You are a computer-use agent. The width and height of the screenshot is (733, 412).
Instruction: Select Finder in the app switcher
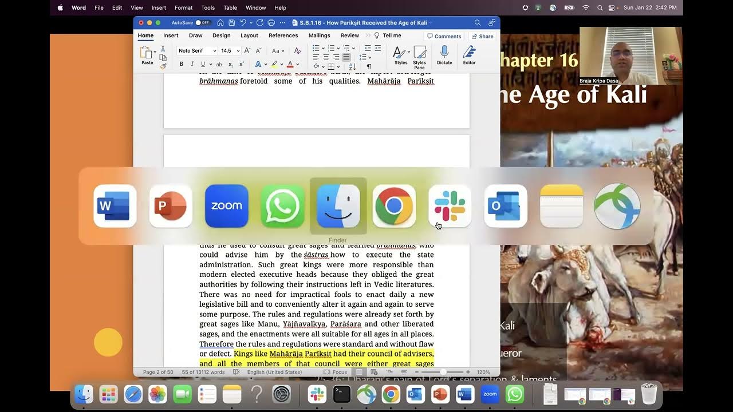pyautogui.click(x=338, y=206)
